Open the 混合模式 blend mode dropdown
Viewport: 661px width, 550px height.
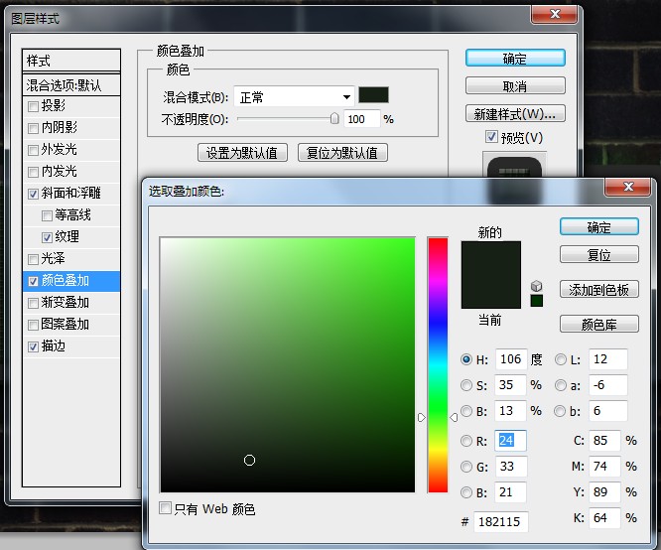pos(294,97)
